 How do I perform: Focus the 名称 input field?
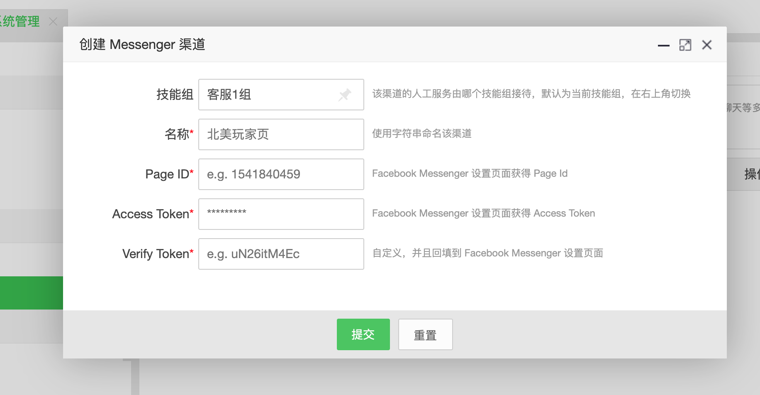pyautogui.click(x=281, y=134)
